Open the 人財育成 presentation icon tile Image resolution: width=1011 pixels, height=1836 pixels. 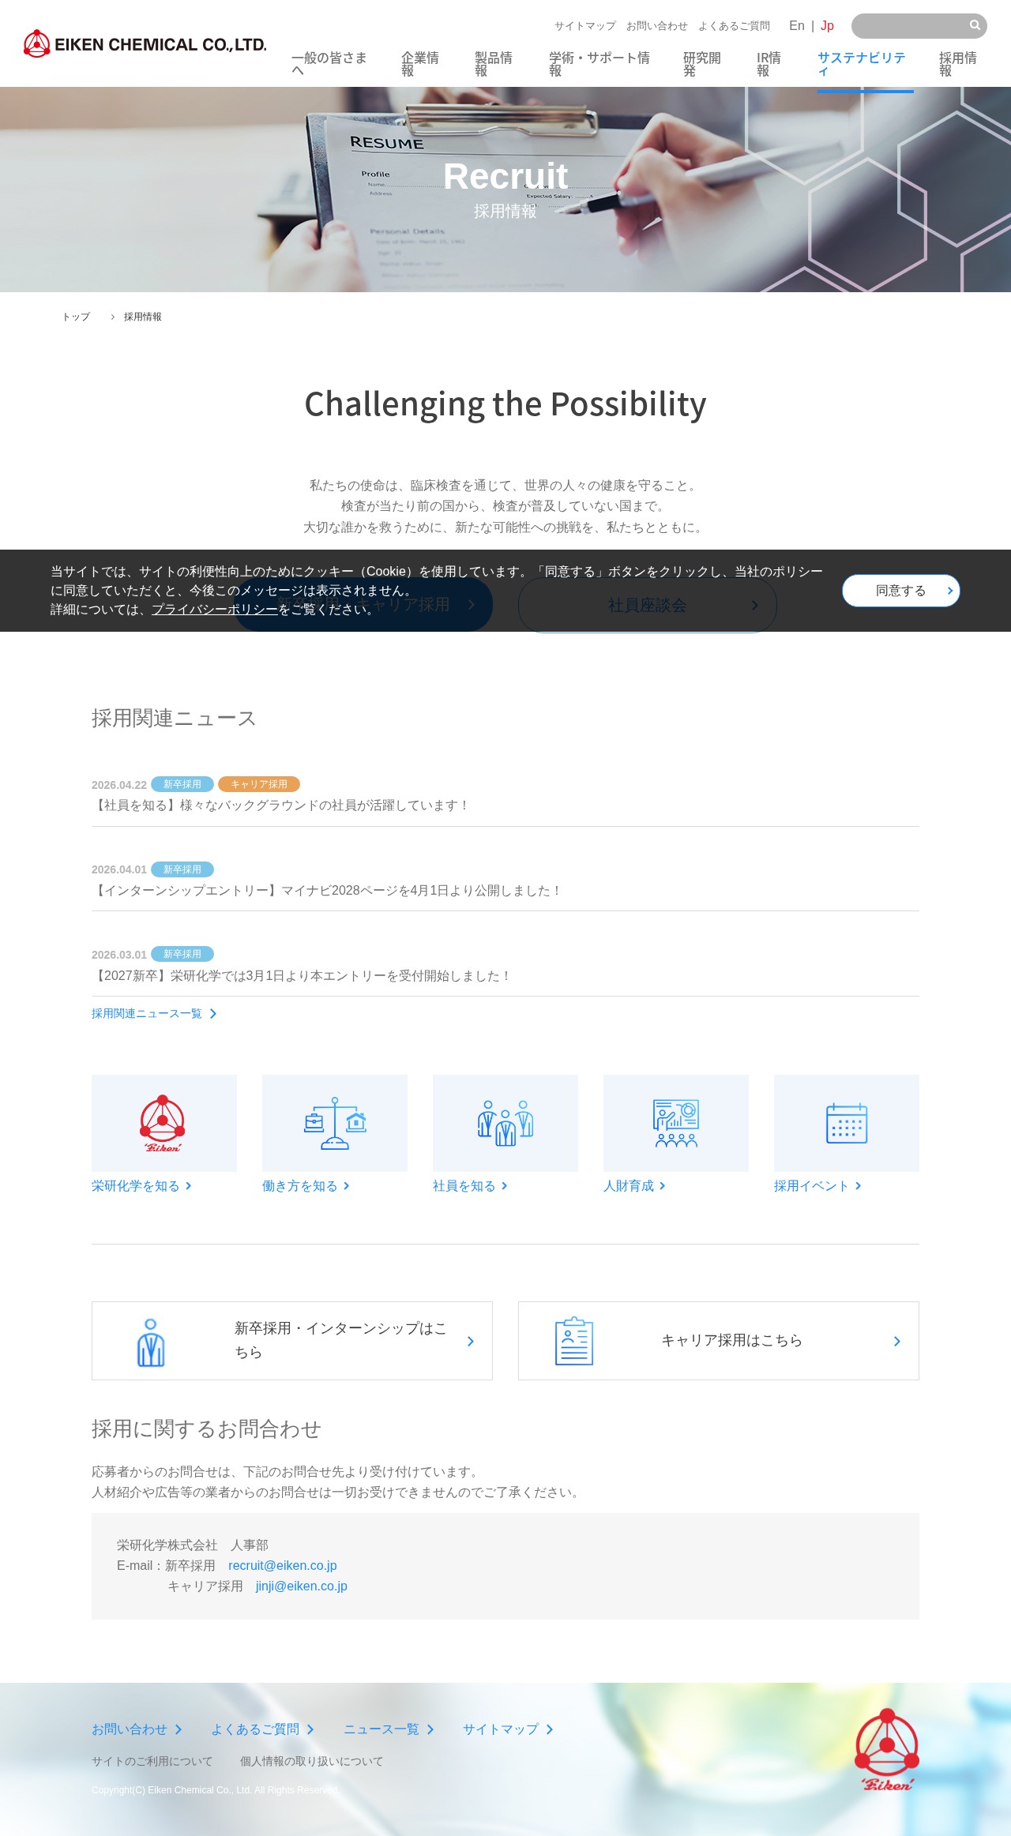point(676,1123)
